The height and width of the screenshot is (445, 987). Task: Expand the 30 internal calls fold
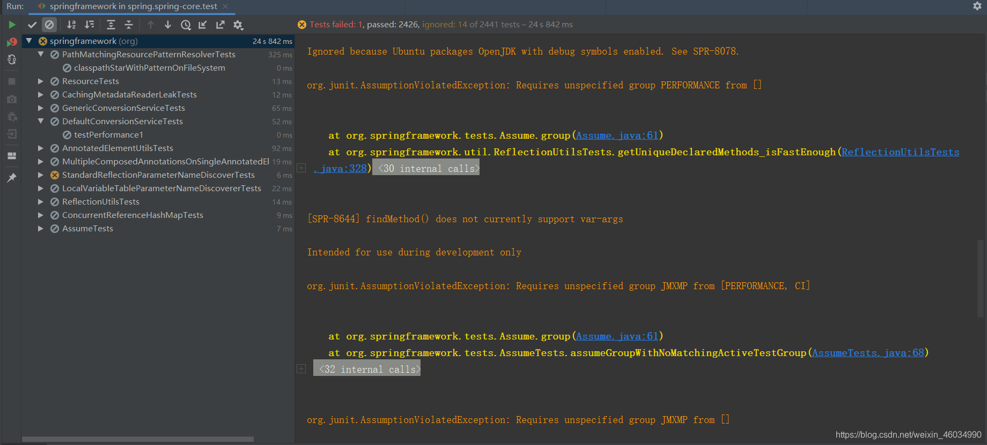pos(426,168)
